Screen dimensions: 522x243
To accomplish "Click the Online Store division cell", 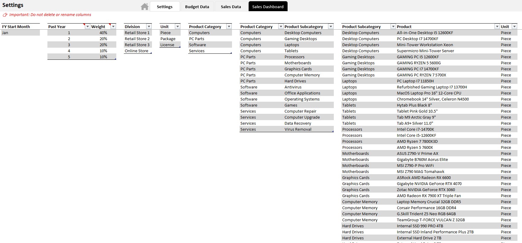I will 137,51.
